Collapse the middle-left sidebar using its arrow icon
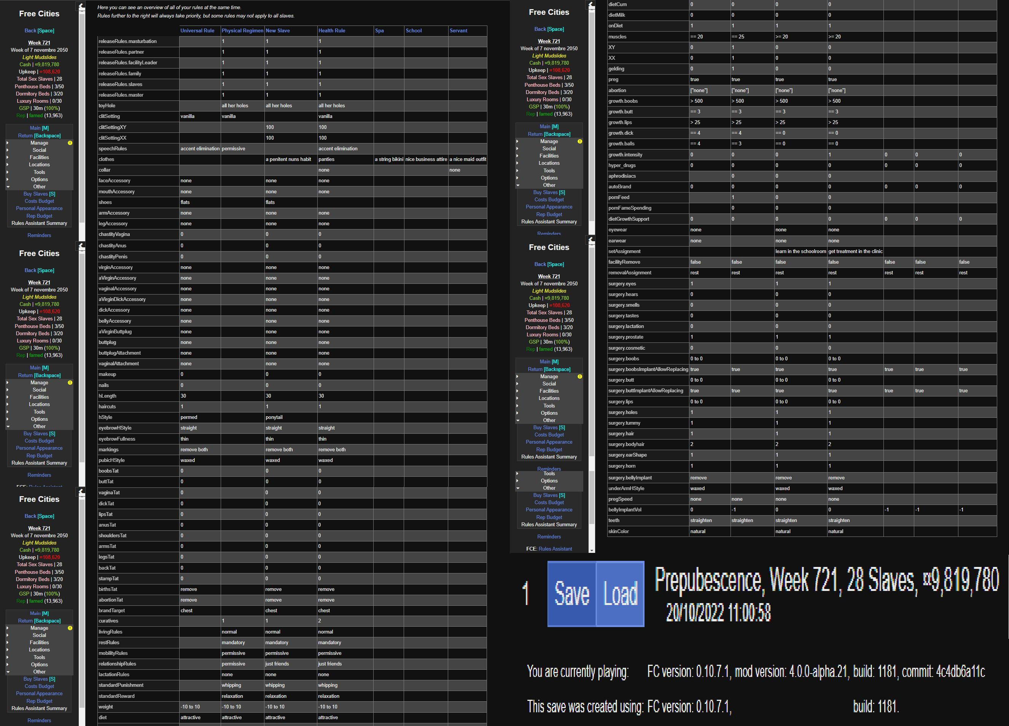 coord(81,245)
